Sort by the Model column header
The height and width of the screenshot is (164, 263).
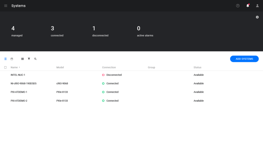pos(60,67)
